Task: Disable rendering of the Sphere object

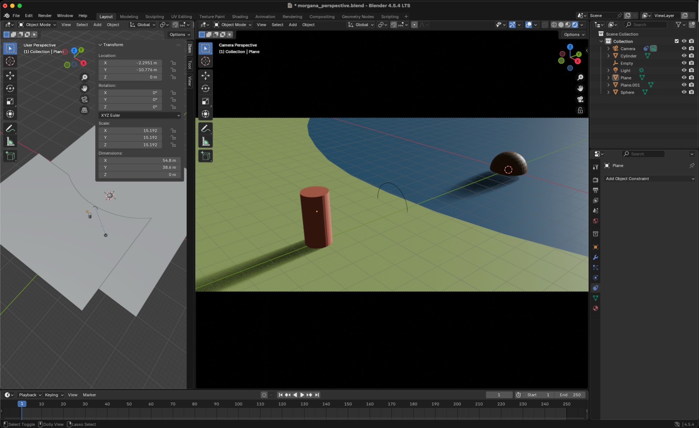Action: click(x=691, y=92)
